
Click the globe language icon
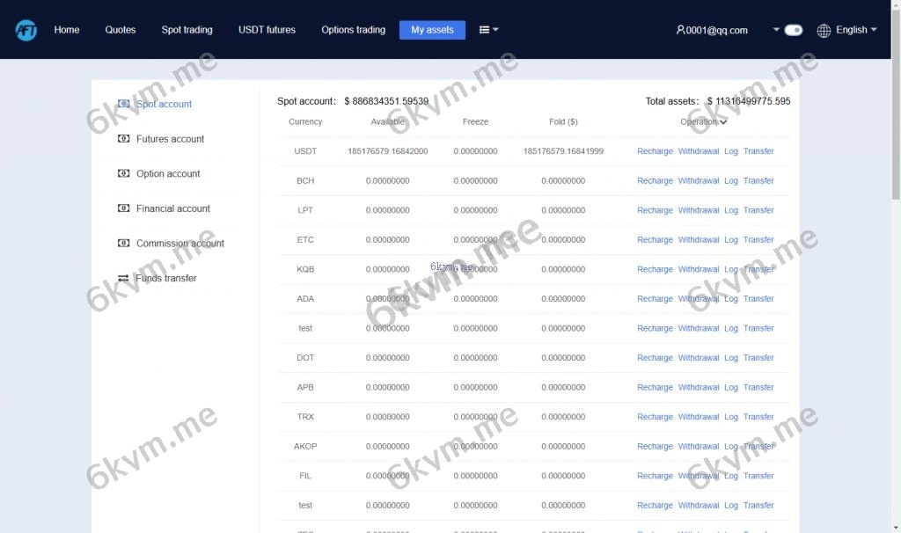tap(824, 31)
